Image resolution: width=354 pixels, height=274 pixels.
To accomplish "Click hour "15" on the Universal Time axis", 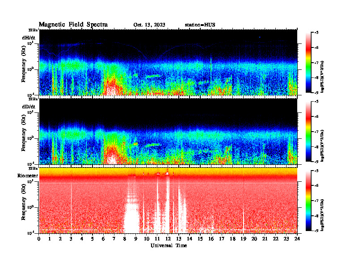I will [200, 239].
